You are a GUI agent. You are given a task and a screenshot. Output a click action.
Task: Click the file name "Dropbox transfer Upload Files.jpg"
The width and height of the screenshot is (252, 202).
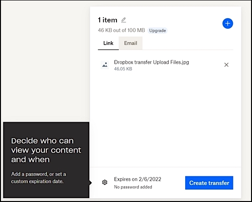[151, 62]
